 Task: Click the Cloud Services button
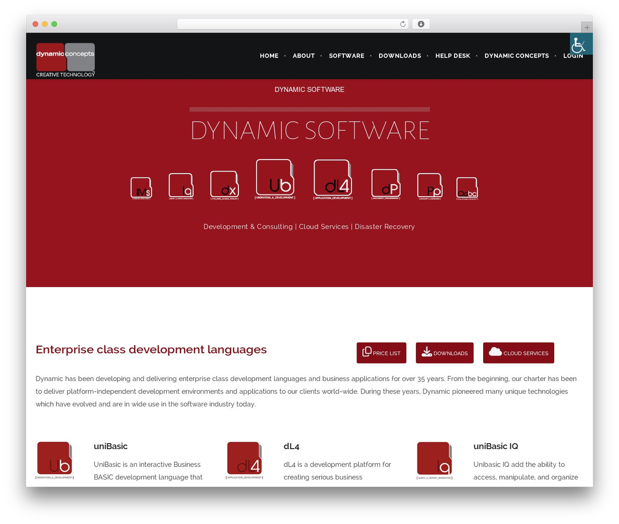(x=518, y=353)
